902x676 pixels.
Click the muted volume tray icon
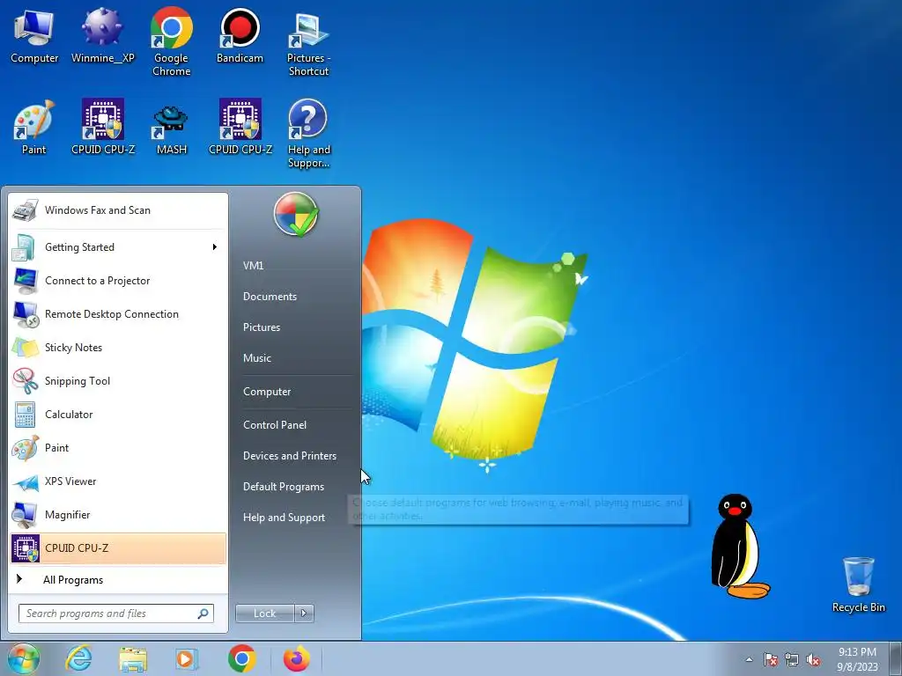click(x=813, y=660)
